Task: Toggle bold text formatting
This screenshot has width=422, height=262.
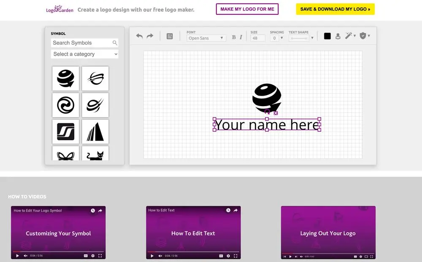Action: coord(234,37)
